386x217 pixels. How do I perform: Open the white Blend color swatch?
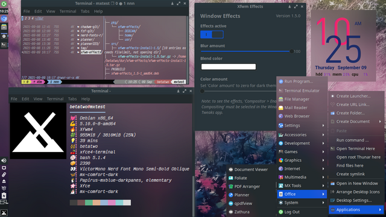click(229, 67)
